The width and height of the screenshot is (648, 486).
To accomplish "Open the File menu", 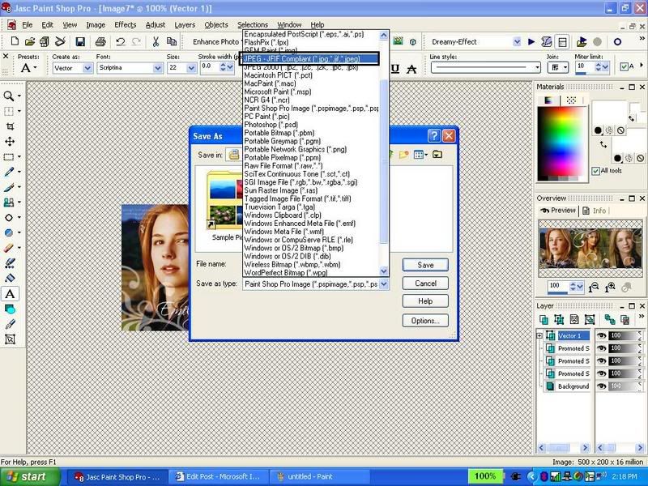I will [x=27, y=25].
